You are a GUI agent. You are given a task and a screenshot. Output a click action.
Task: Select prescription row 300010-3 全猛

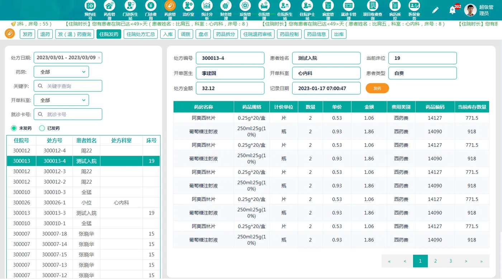[83, 192]
